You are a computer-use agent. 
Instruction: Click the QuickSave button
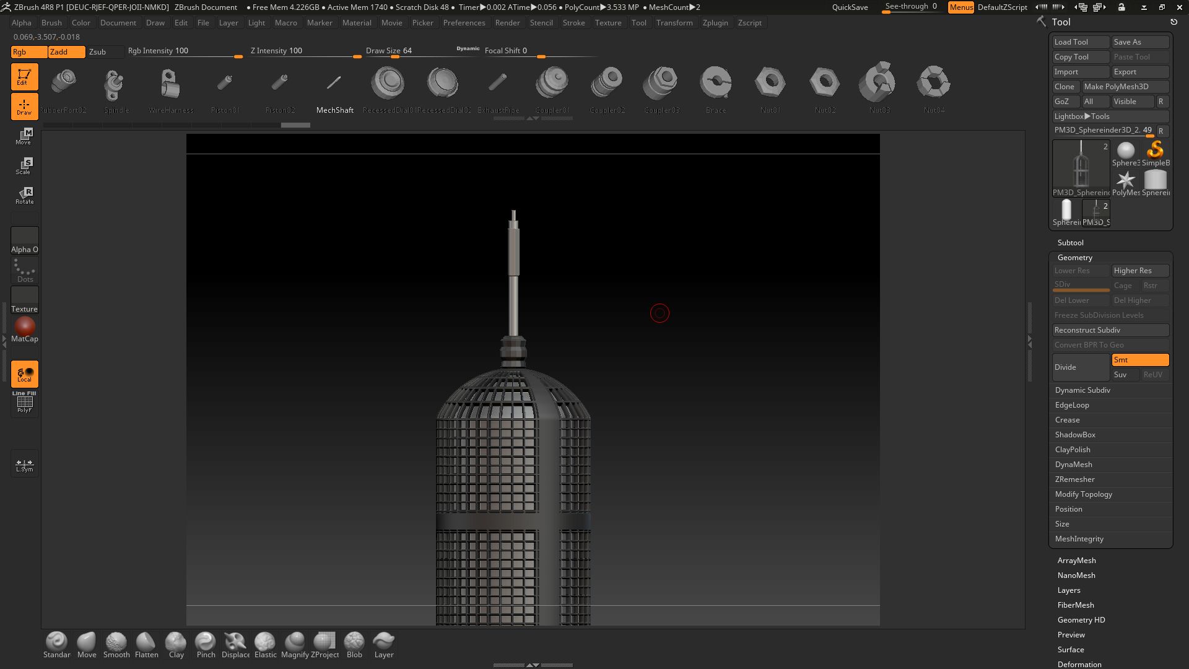coord(850,7)
